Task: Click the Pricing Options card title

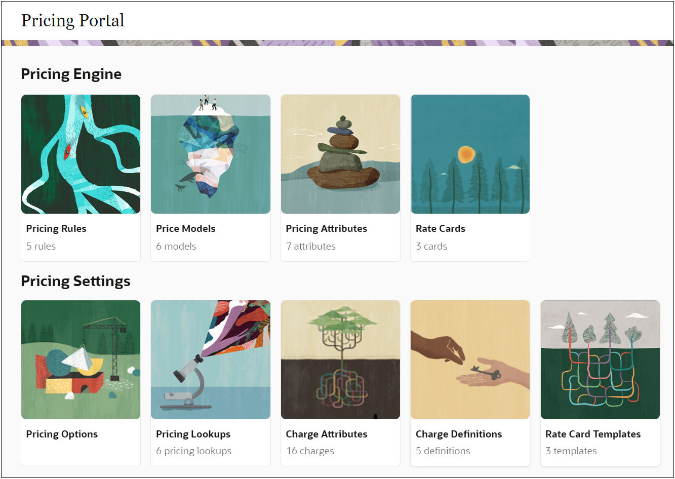Action: tap(62, 434)
